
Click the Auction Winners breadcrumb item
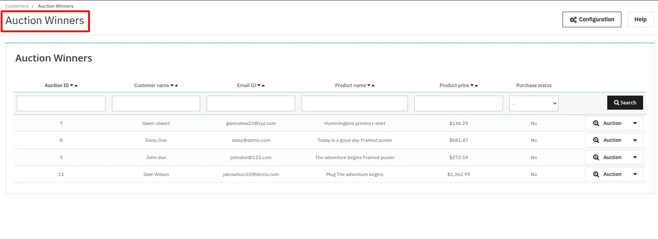[56, 6]
